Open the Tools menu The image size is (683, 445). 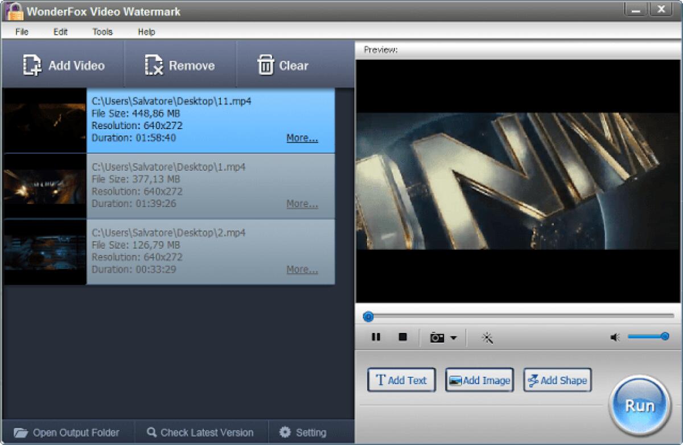coord(102,32)
